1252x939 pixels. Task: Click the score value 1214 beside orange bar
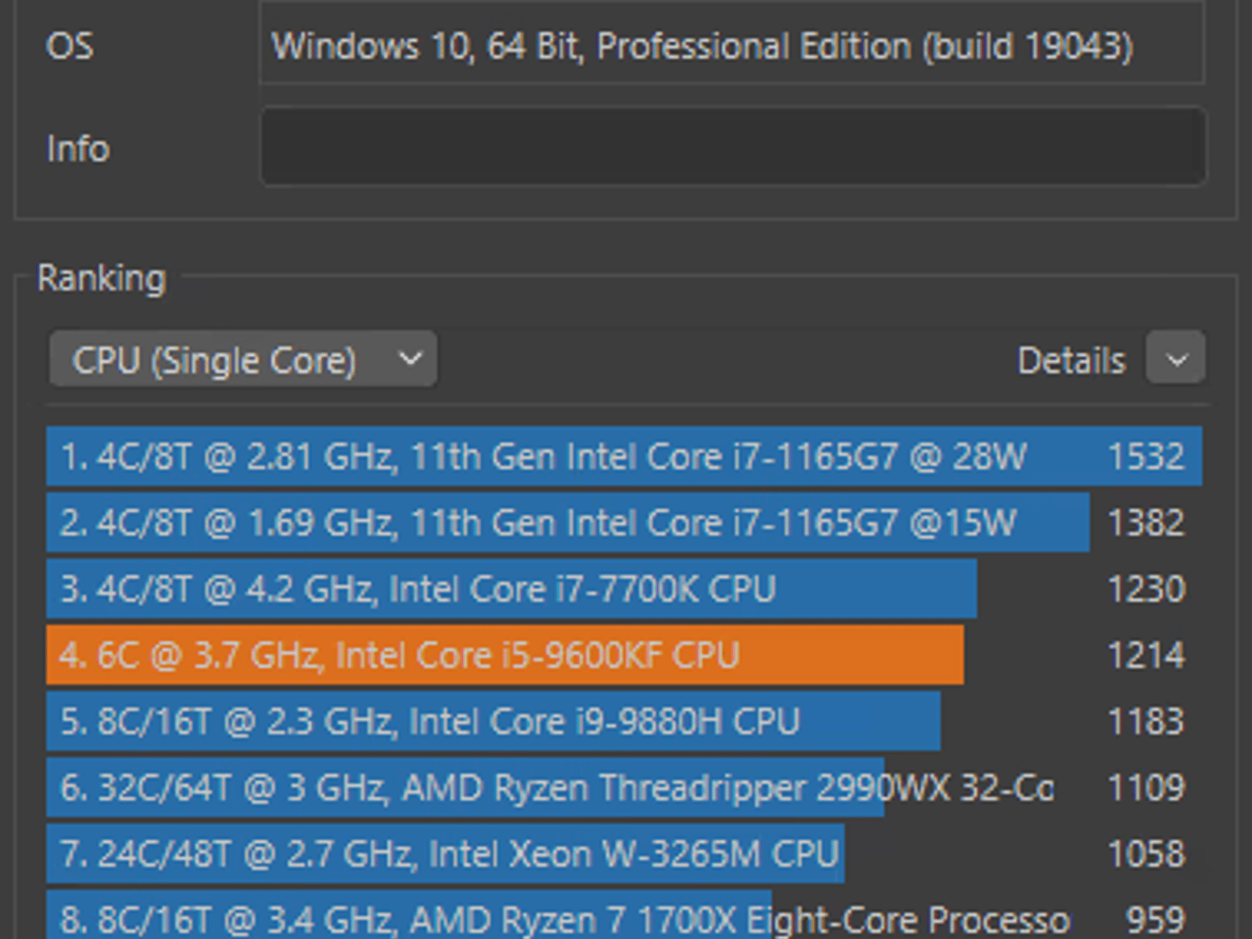click(x=1148, y=655)
